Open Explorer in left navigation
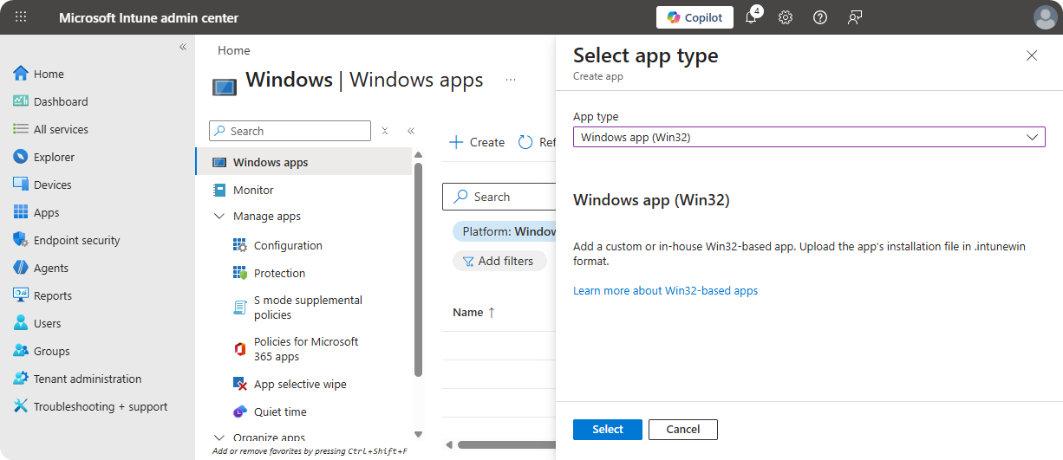 [x=54, y=157]
